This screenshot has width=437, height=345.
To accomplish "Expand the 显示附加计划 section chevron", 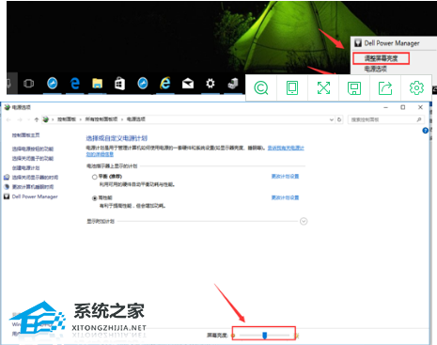I will [x=304, y=221].
